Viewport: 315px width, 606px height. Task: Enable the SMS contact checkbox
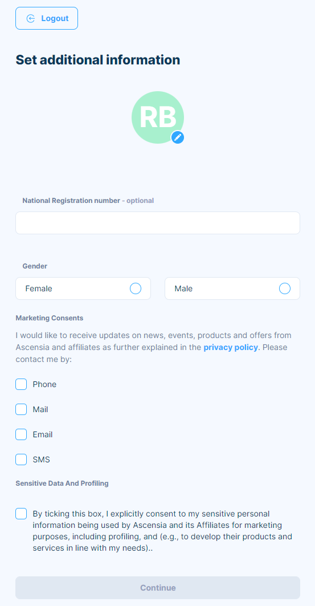click(21, 459)
